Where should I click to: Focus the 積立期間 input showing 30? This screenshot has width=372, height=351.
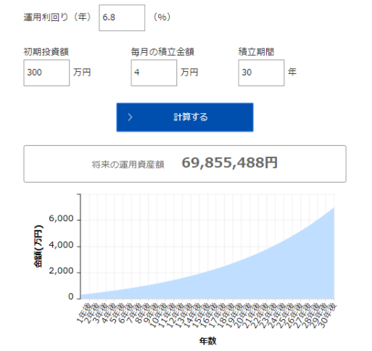pyautogui.click(x=261, y=73)
